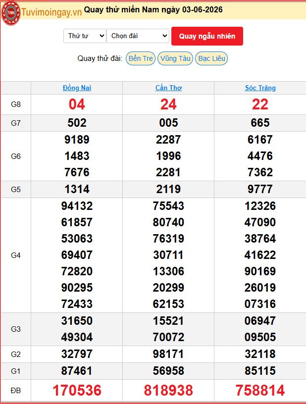Click the G4 number '90169'
The height and width of the screenshot is (404, 306).
(260, 271)
